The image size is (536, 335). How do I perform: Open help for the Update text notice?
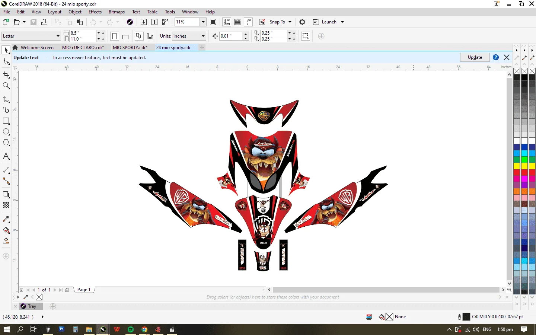(496, 57)
